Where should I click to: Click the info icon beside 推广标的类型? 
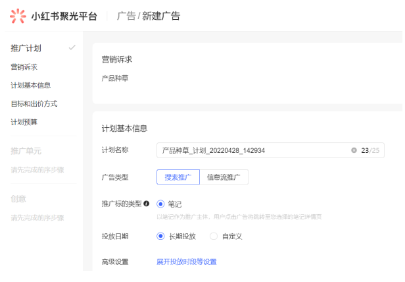click(147, 204)
